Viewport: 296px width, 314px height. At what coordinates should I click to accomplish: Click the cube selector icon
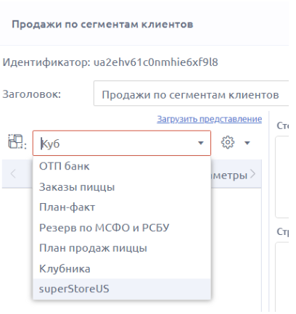16,141
